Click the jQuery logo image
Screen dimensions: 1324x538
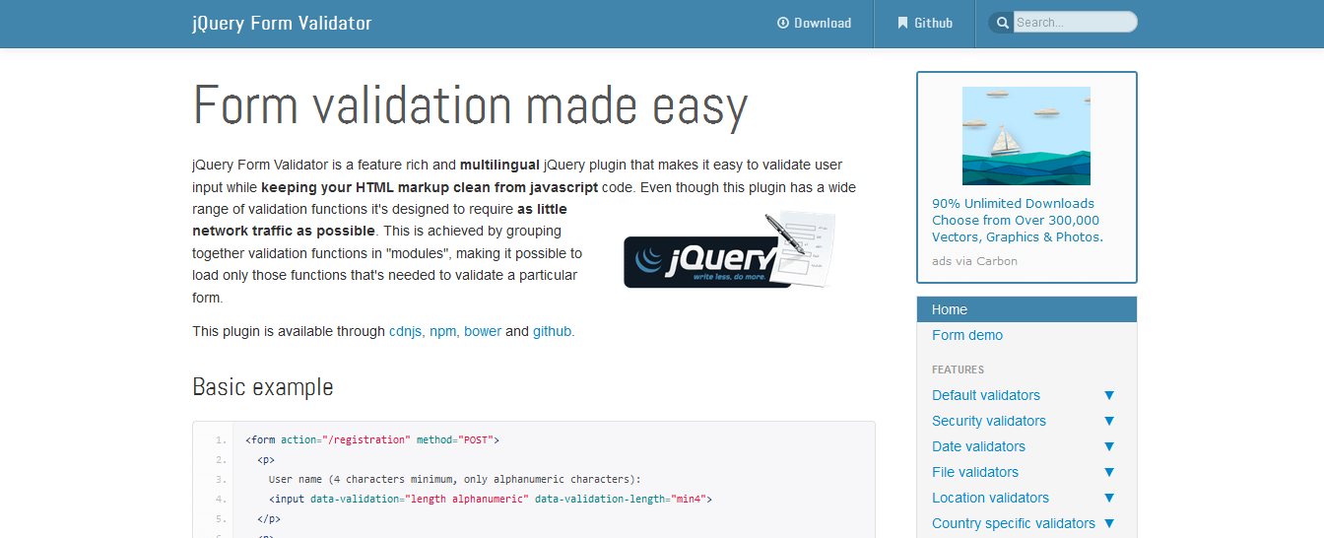729,251
